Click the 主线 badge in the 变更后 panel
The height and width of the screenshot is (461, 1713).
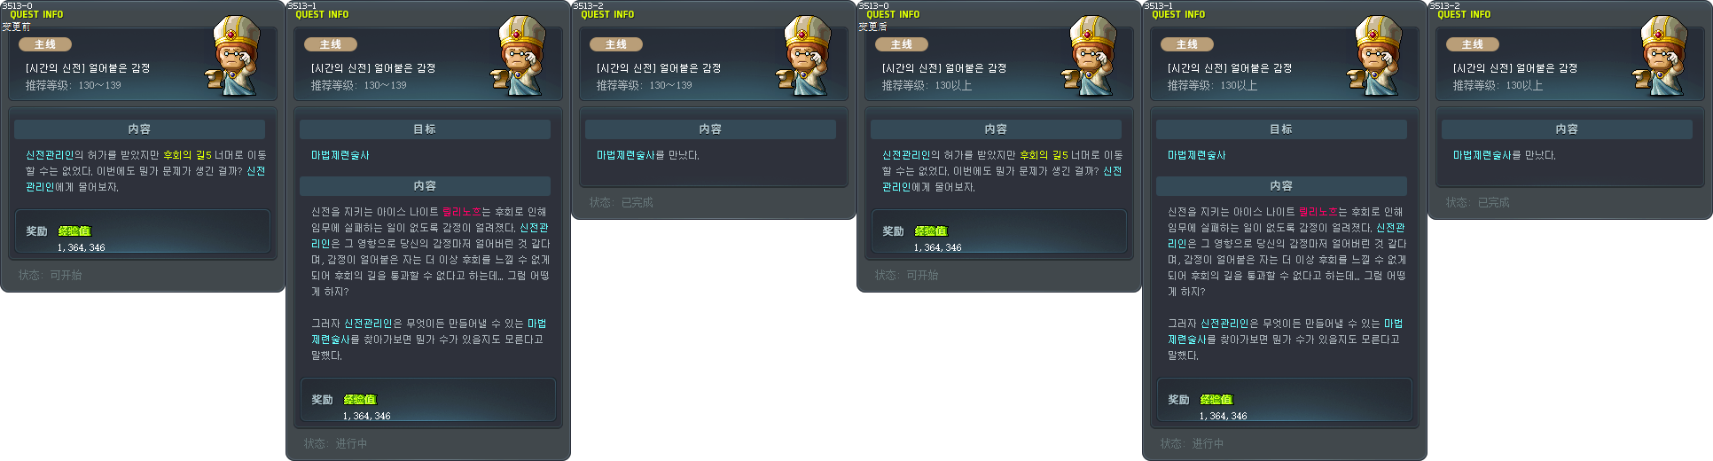(x=901, y=44)
